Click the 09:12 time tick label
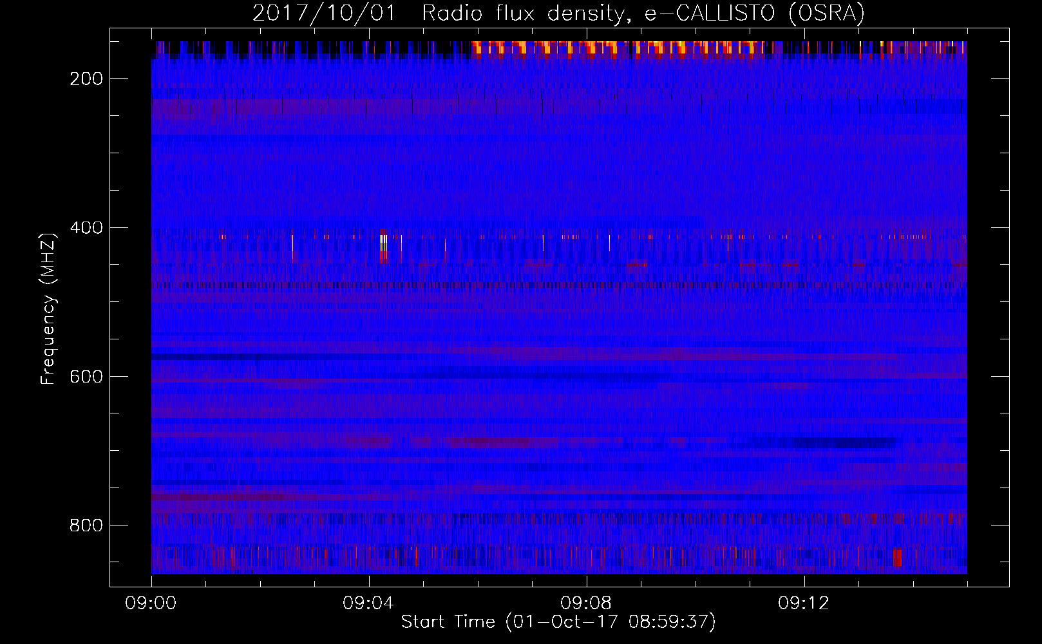The width and height of the screenshot is (1042, 644). tap(804, 603)
